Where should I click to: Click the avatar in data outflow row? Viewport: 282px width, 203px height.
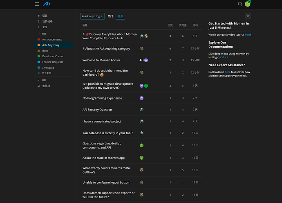(141, 170)
